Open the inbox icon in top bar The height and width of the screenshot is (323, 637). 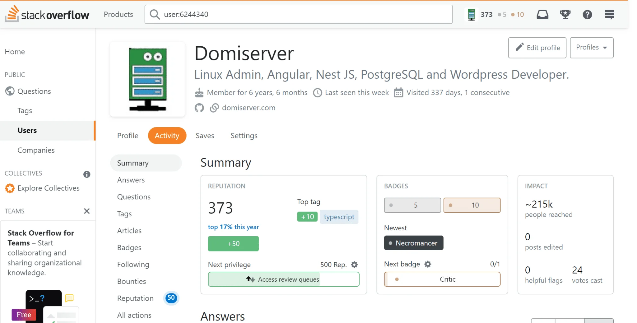pos(542,15)
